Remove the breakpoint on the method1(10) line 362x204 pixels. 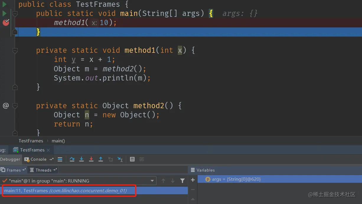[x=6, y=22]
